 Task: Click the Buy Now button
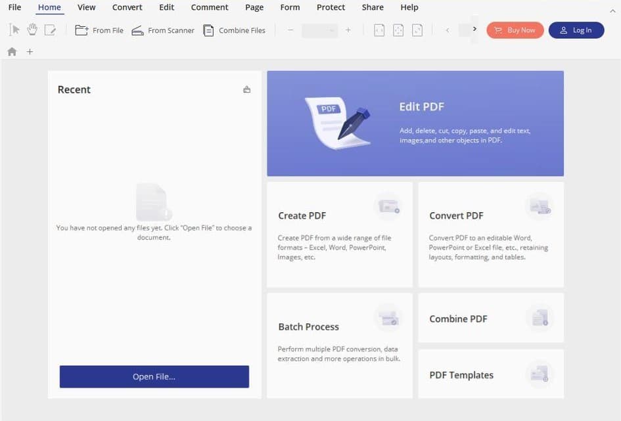(x=515, y=30)
